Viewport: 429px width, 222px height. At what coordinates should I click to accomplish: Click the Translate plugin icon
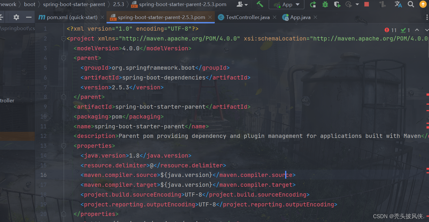click(398, 4)
